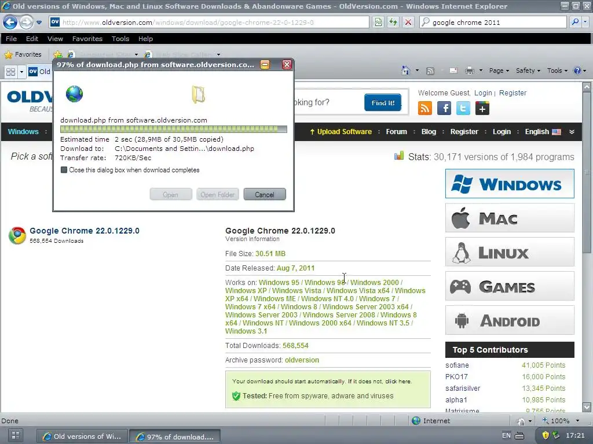Open the View menu
Image resolution: width=593 pixels, height=444 pixels.
(x=55, y=39)
